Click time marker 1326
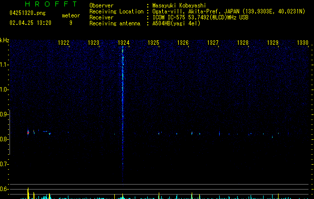The width and height of the screenshot is (314, 199). click(x=183, y=43)
